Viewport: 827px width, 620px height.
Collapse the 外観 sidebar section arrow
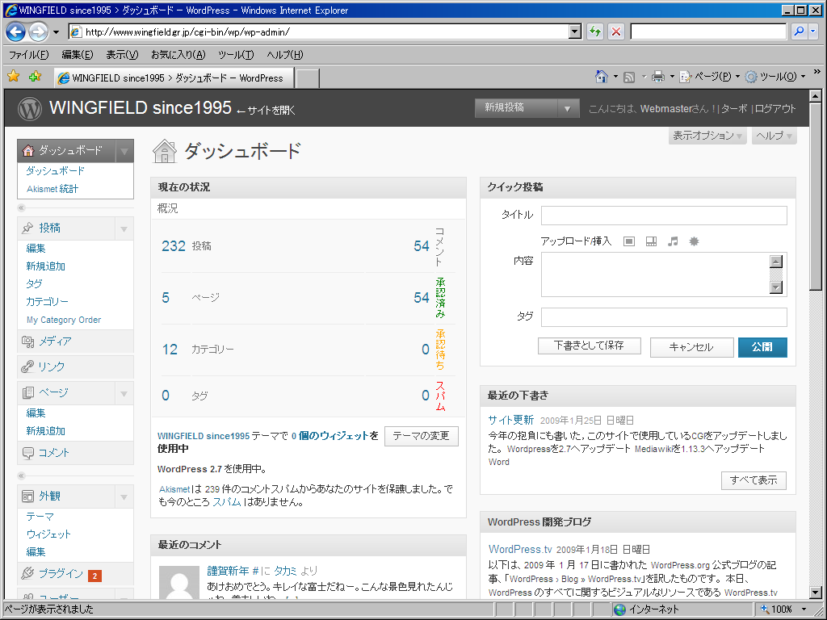[x=124, y=496]
